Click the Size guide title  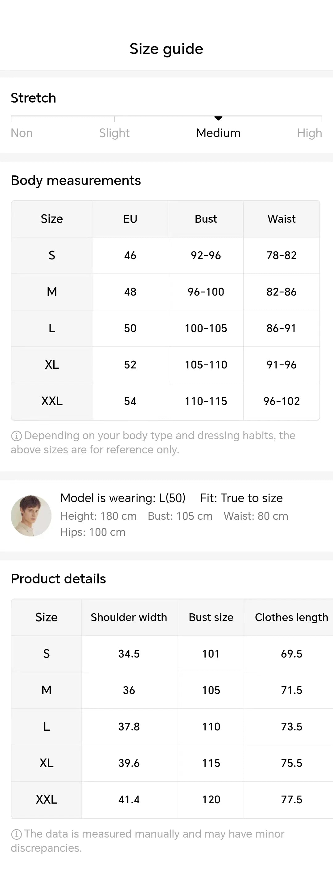166,49
